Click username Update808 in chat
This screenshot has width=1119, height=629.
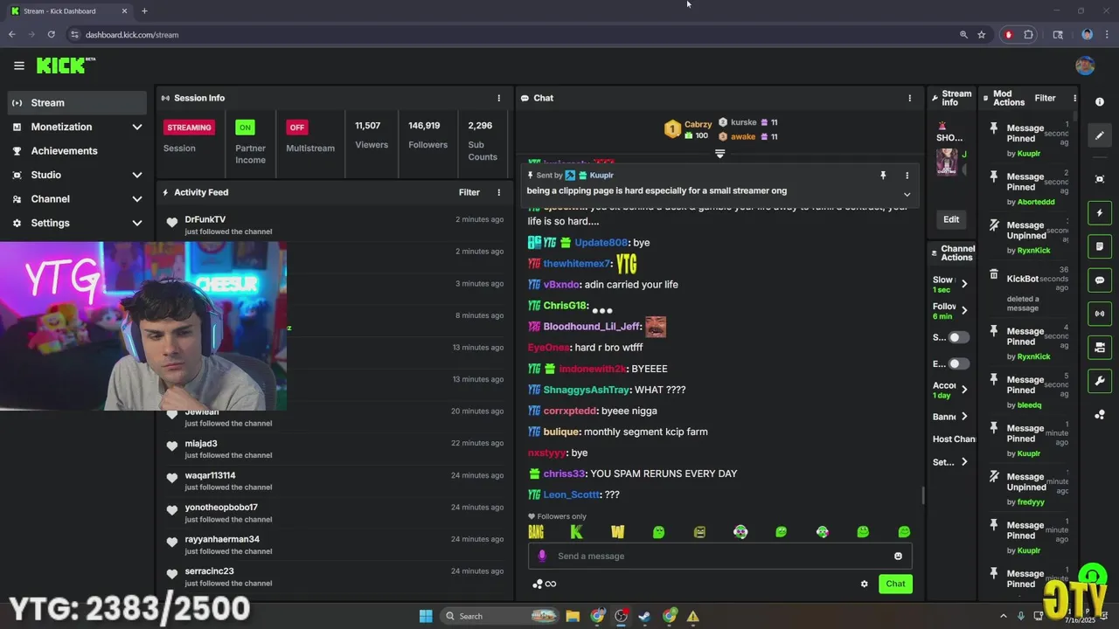pyautogui.click(x=601, y=243)
